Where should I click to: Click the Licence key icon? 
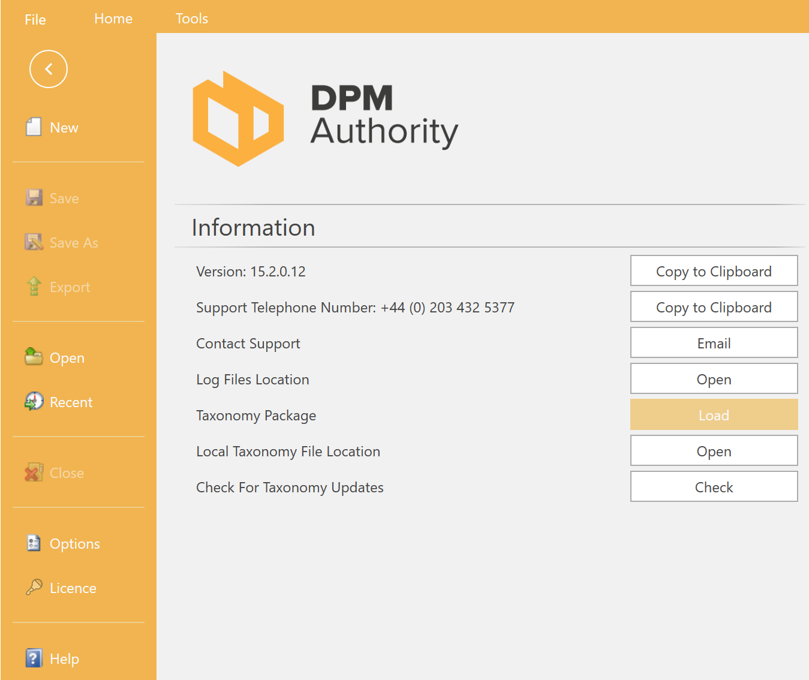point(34,587)
